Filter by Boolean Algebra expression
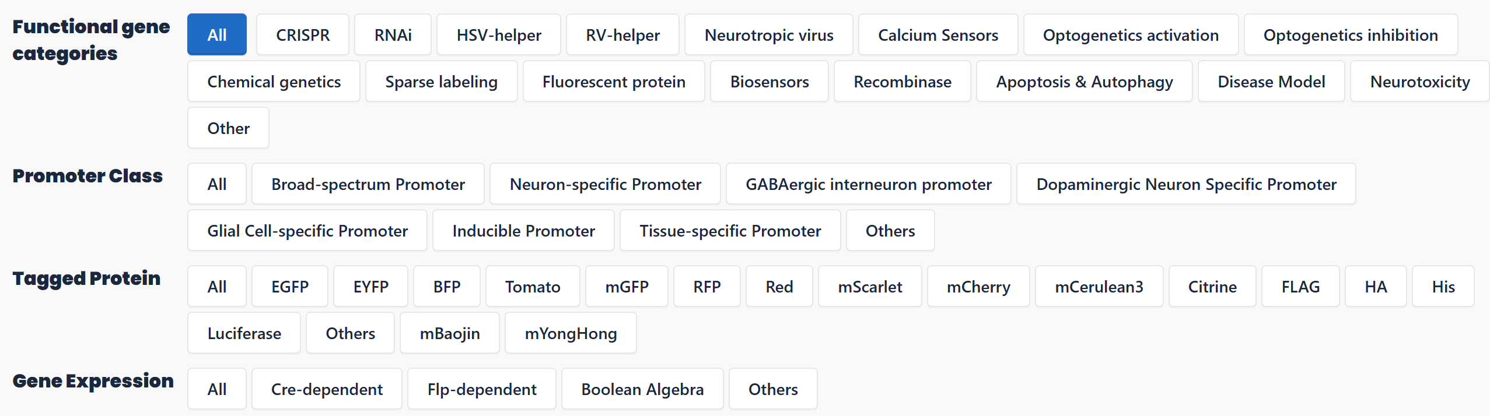Viewport: 1490px width, 416px height. coord(642,389)
